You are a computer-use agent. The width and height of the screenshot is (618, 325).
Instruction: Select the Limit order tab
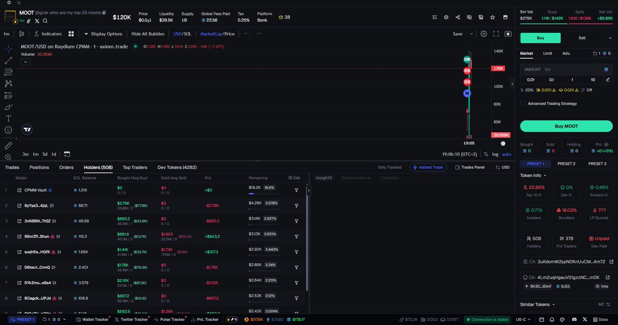pyautogui.click(x=547, y=53)
